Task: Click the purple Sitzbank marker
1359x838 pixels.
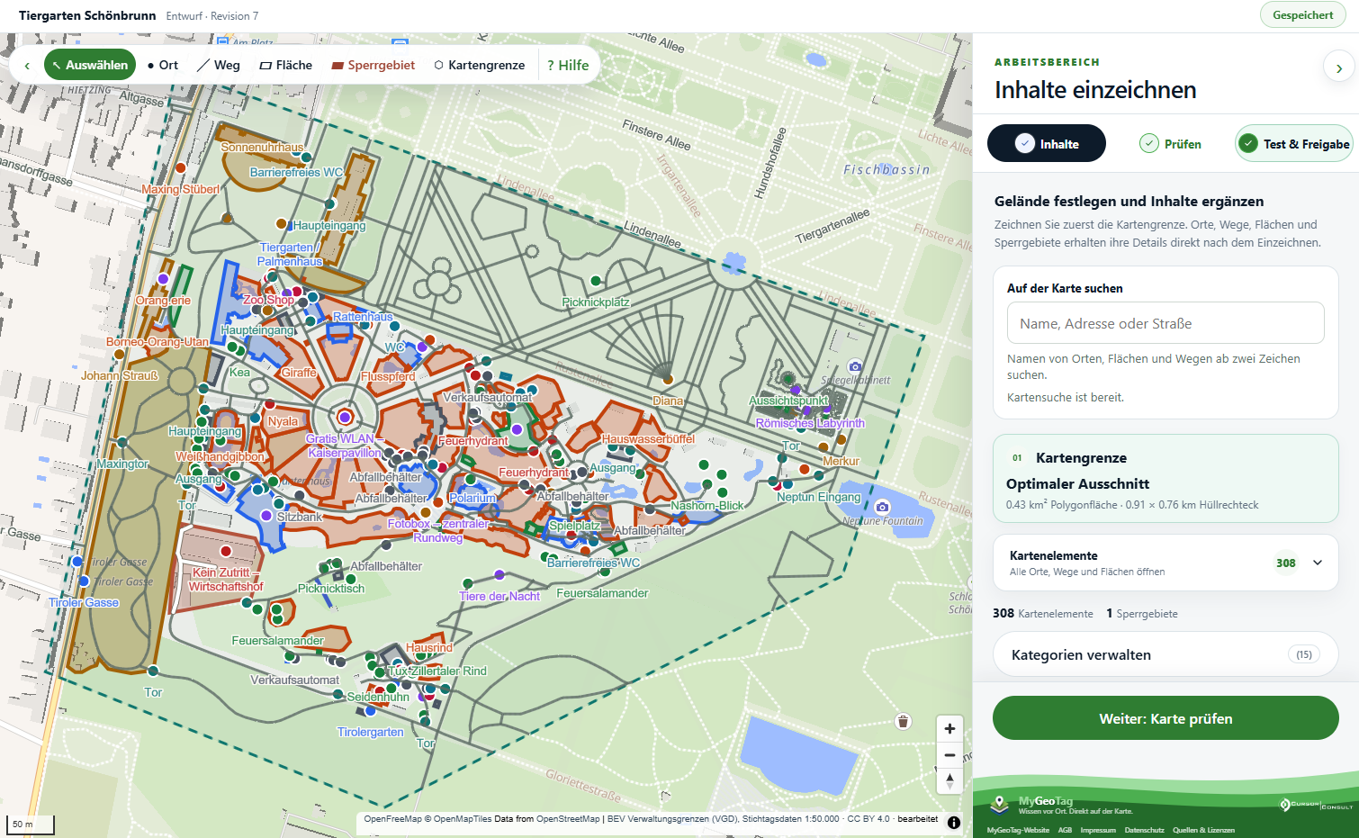Action: [x=265, y=515]
